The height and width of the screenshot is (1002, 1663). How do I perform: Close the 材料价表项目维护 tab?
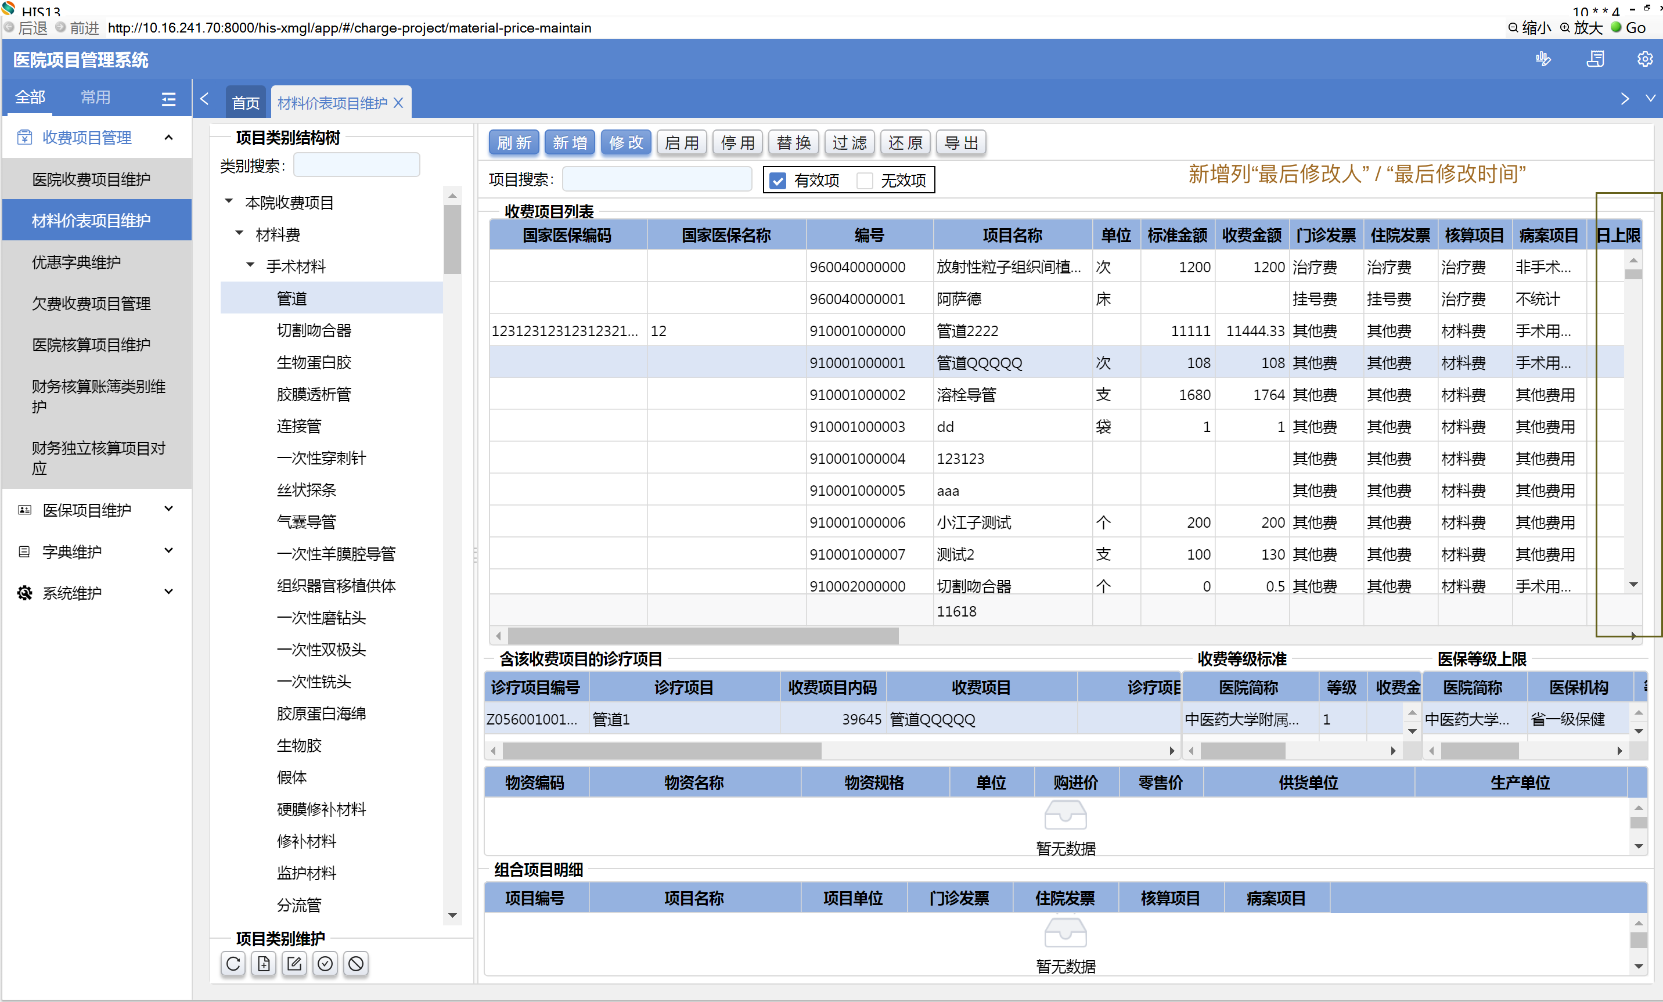pyautogui.click(x=399, y=103)
